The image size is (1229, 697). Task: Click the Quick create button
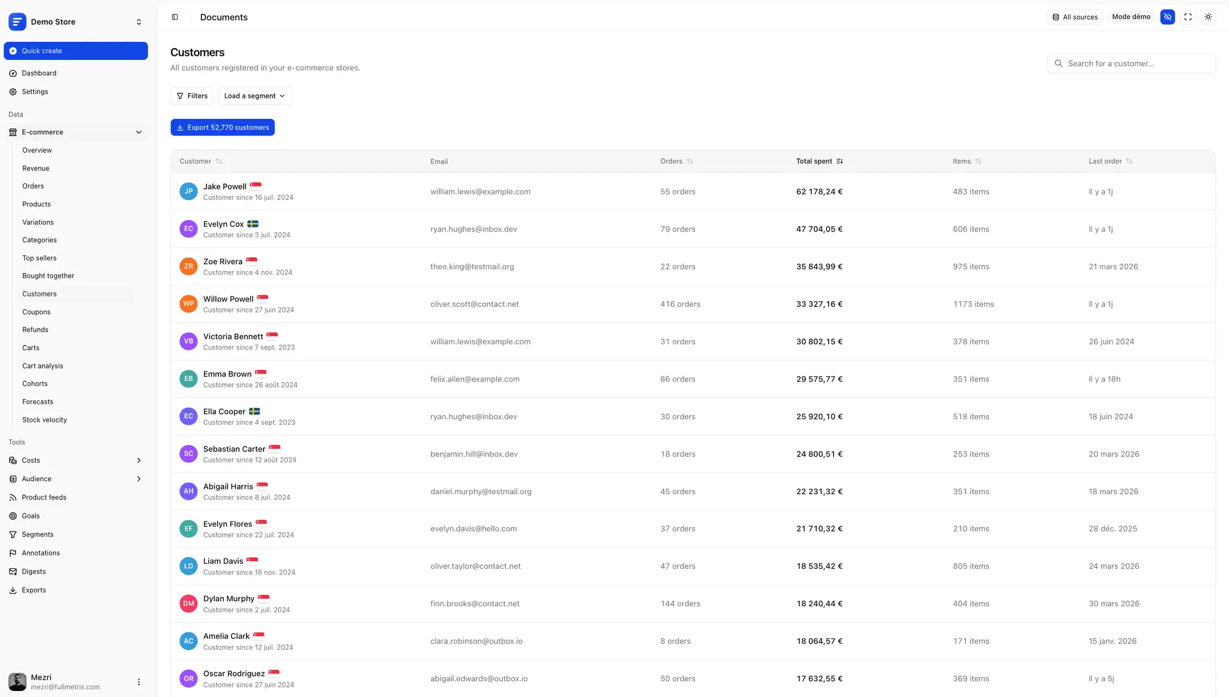pos(76,51)
